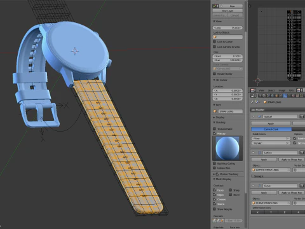Apply the Subsurf modifier
Viewport: 305px width, 229px height.
(271, 123)
